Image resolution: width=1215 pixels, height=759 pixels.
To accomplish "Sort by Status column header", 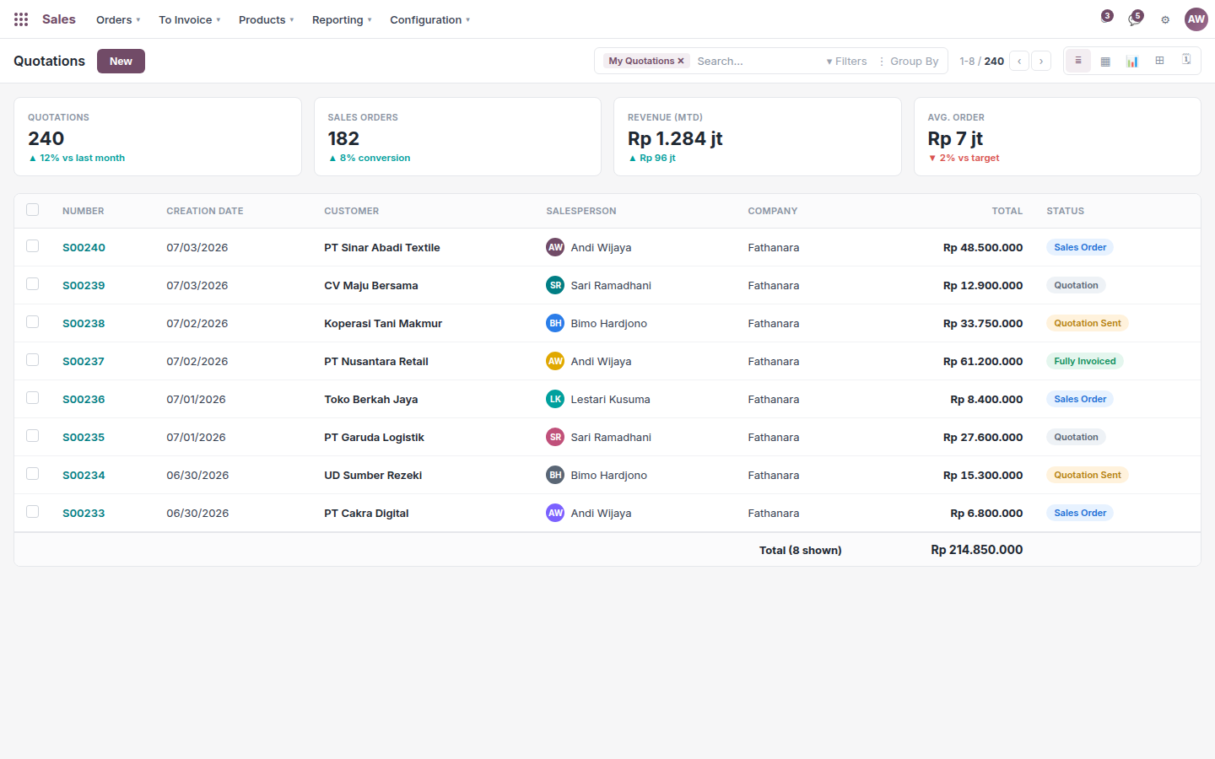I will click(1066, 211).
